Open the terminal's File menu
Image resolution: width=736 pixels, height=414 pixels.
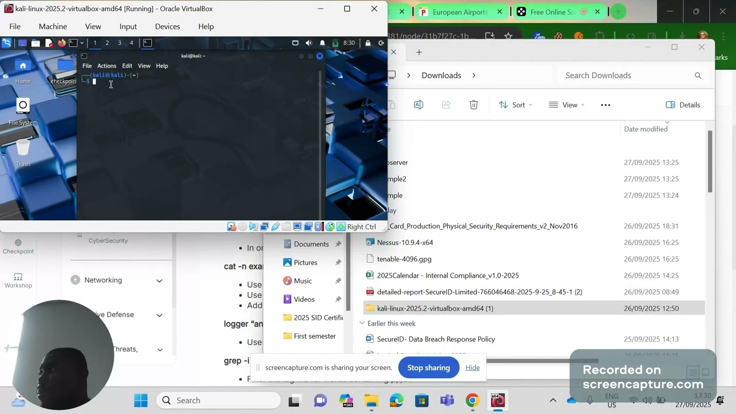click(x=87, y=66)
